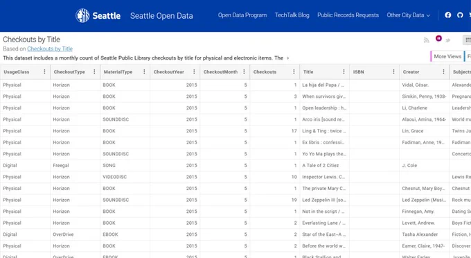Select the 'When survivors giv...' title cell

(324, 96)
